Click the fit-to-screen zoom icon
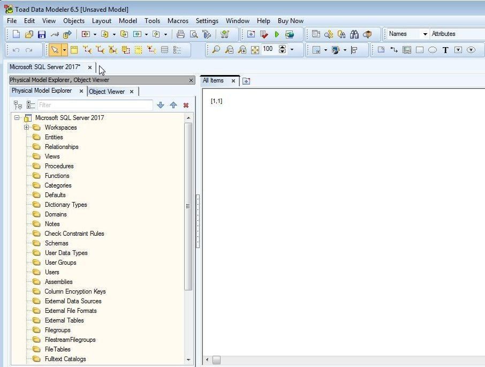Image resolution: width=485 pixels, height=367 pixels. 255,50
